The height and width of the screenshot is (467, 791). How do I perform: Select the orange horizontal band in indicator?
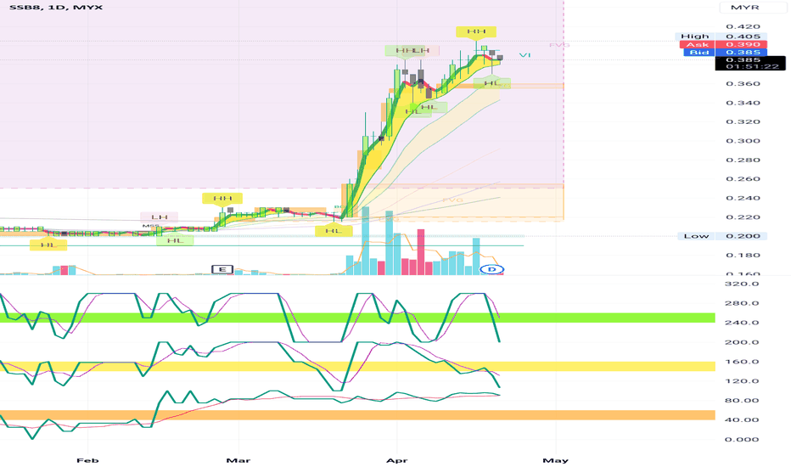(357, 415)
